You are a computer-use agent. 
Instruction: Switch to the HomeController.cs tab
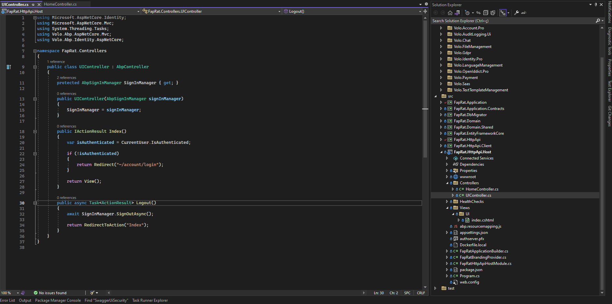60,4
